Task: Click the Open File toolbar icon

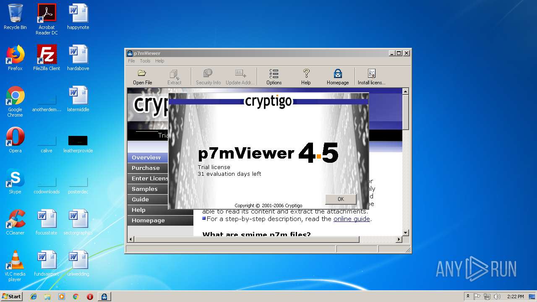Action: coord(142,77)
